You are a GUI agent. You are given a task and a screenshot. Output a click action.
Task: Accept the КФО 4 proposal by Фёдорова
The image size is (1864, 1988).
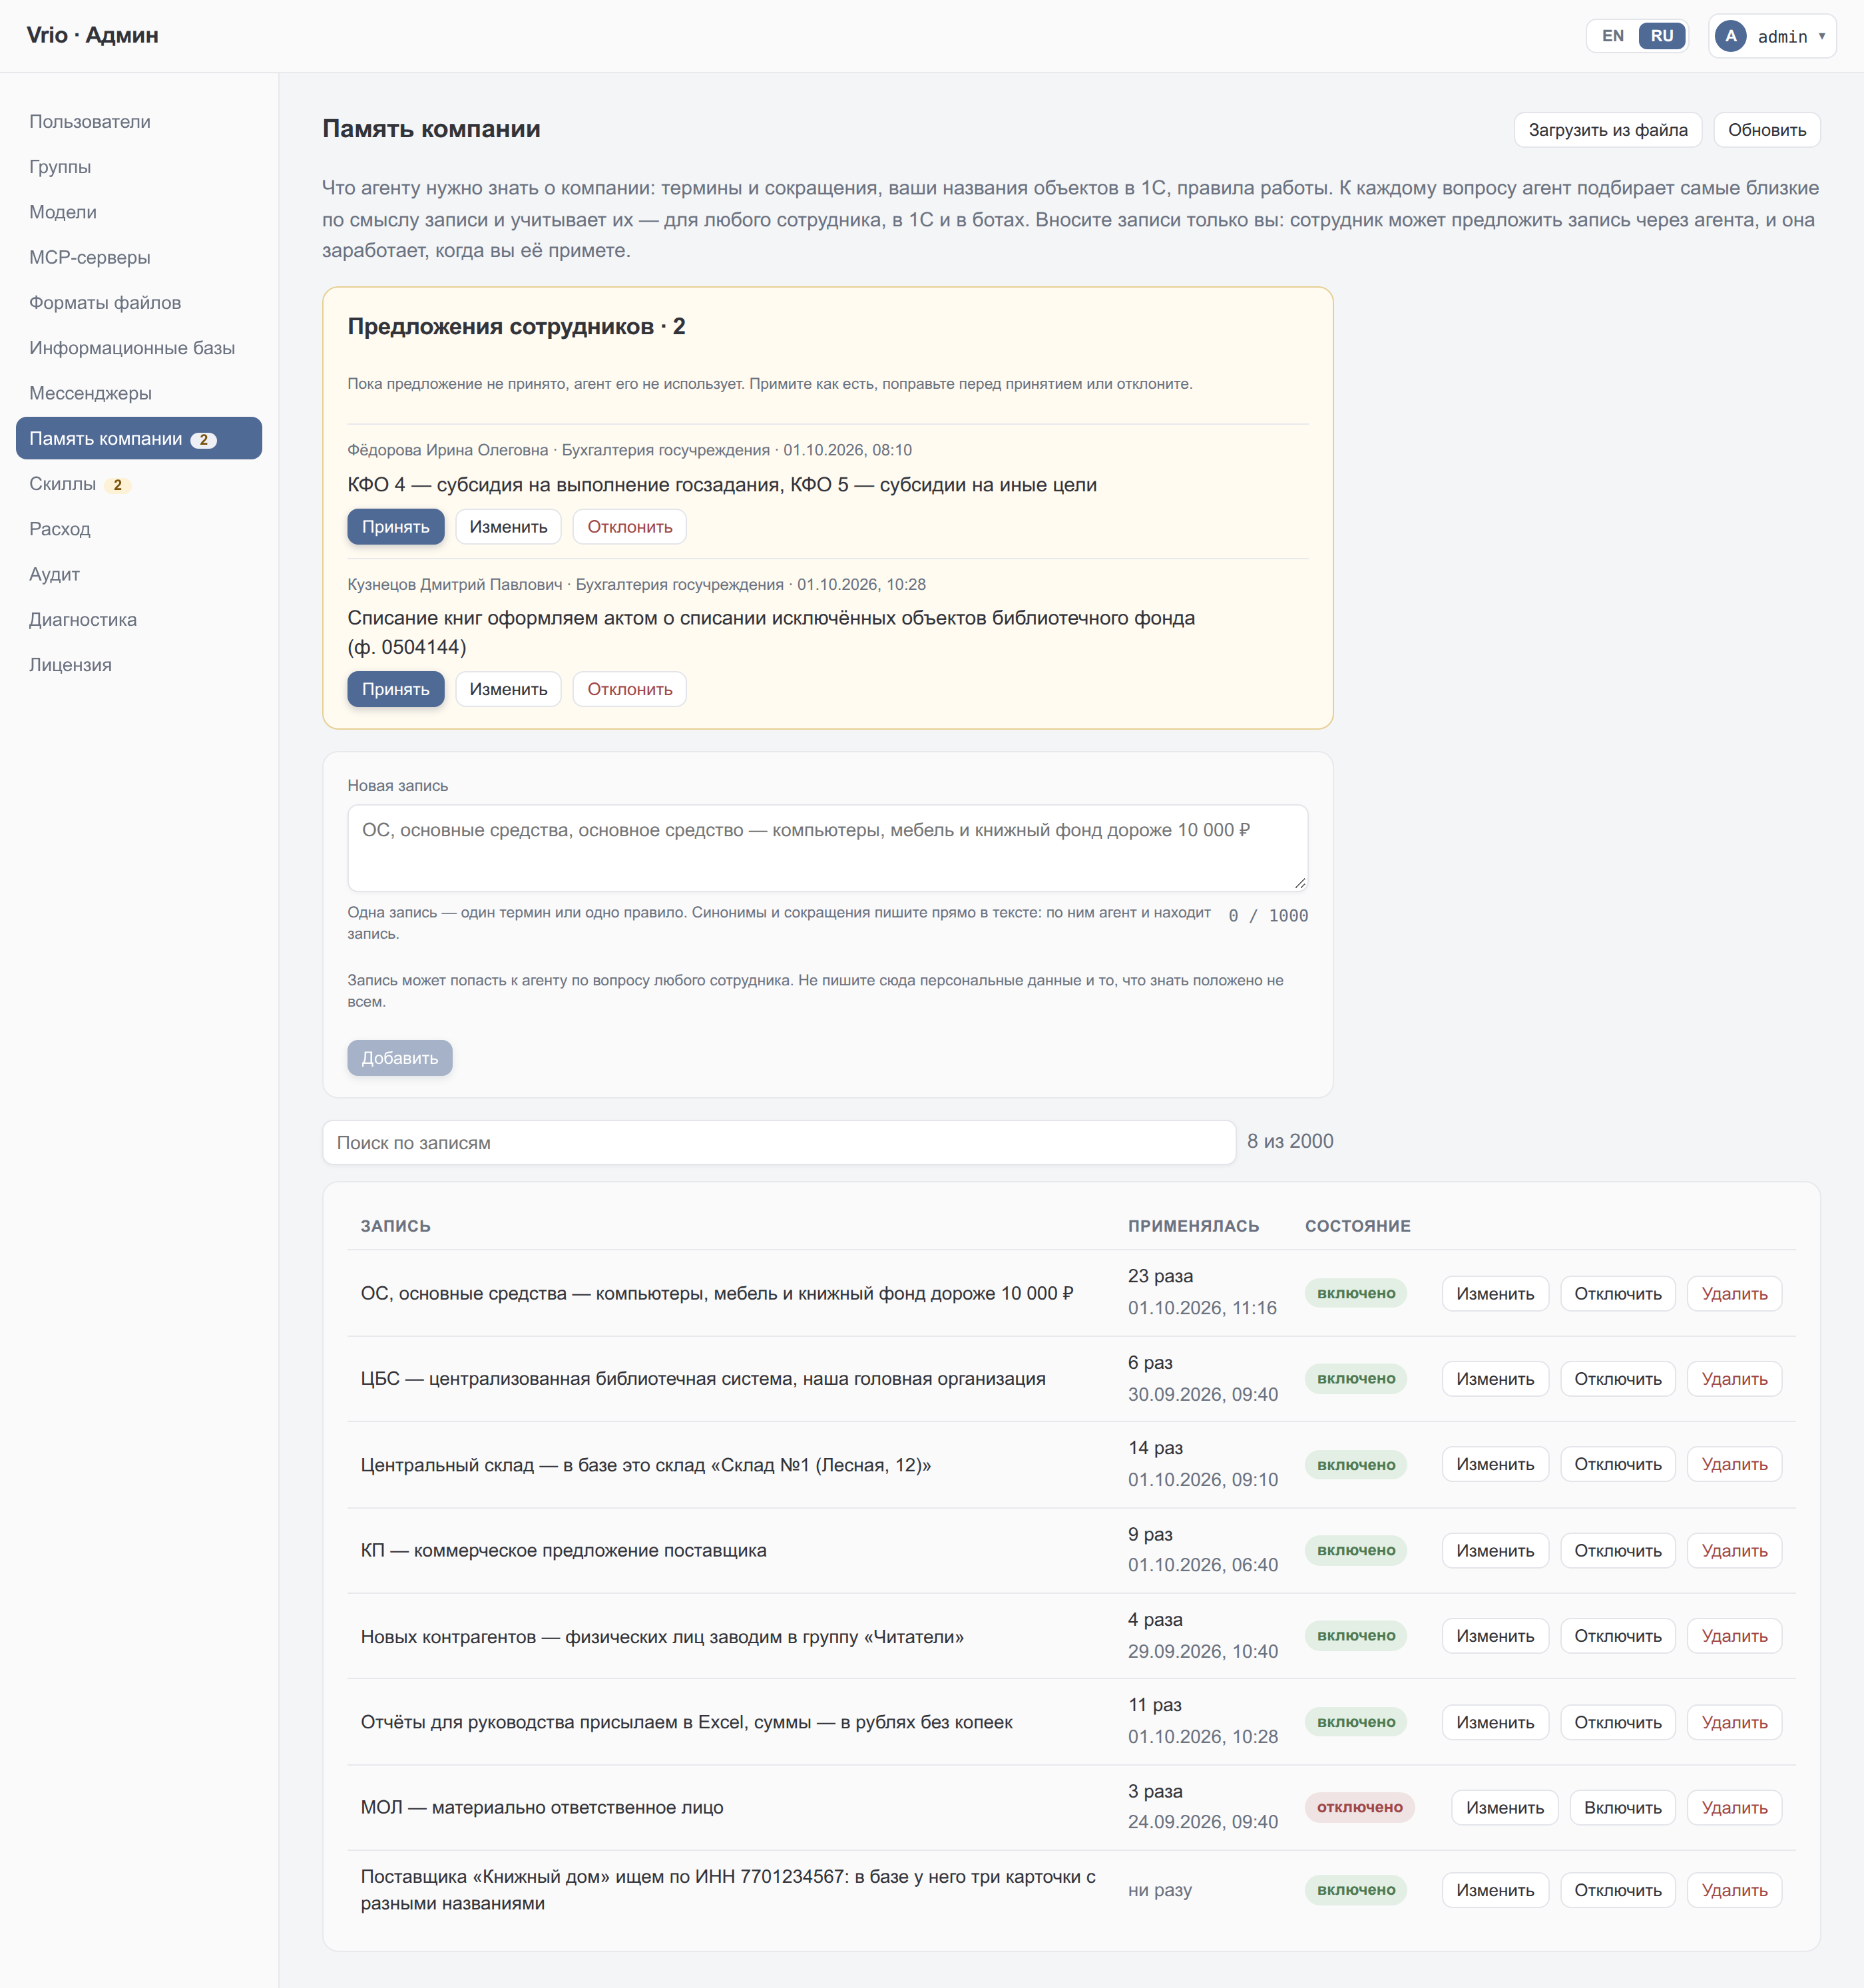395,527
